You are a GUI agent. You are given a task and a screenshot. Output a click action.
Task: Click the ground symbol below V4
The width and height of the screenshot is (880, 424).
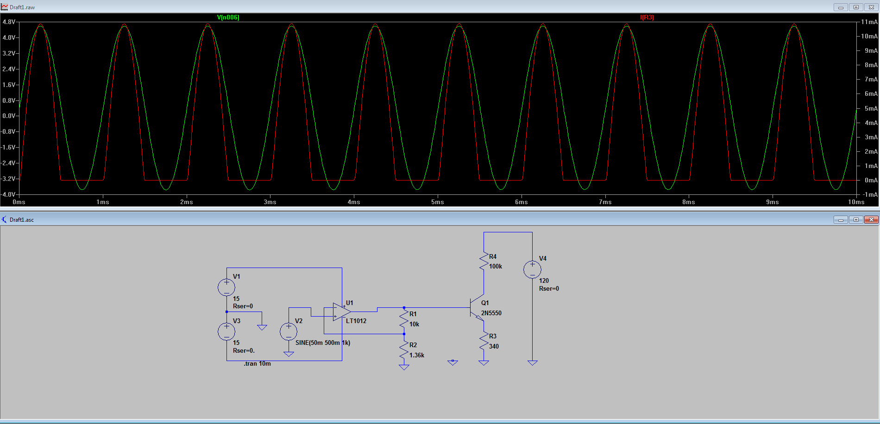532,363
